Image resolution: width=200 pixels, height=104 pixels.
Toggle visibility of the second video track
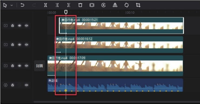19,45
